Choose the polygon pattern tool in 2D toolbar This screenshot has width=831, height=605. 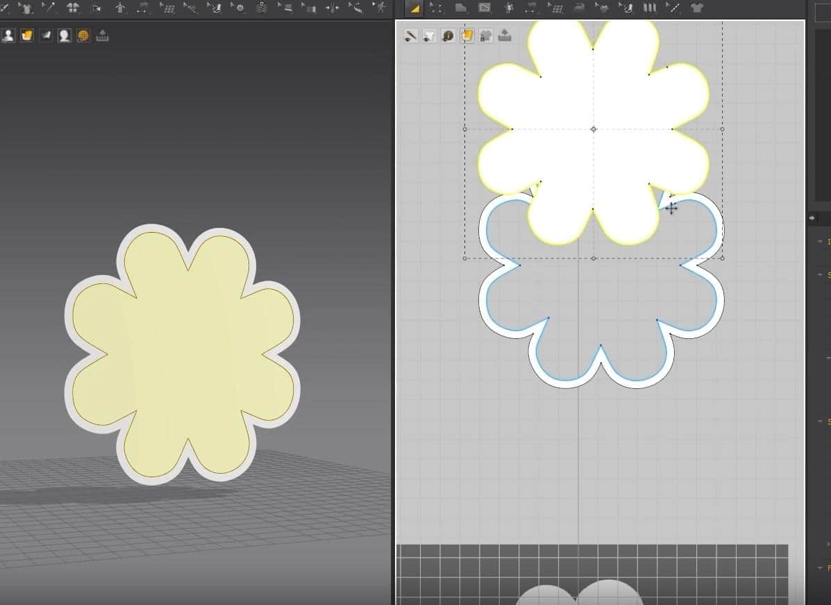(x=460, y=8)
